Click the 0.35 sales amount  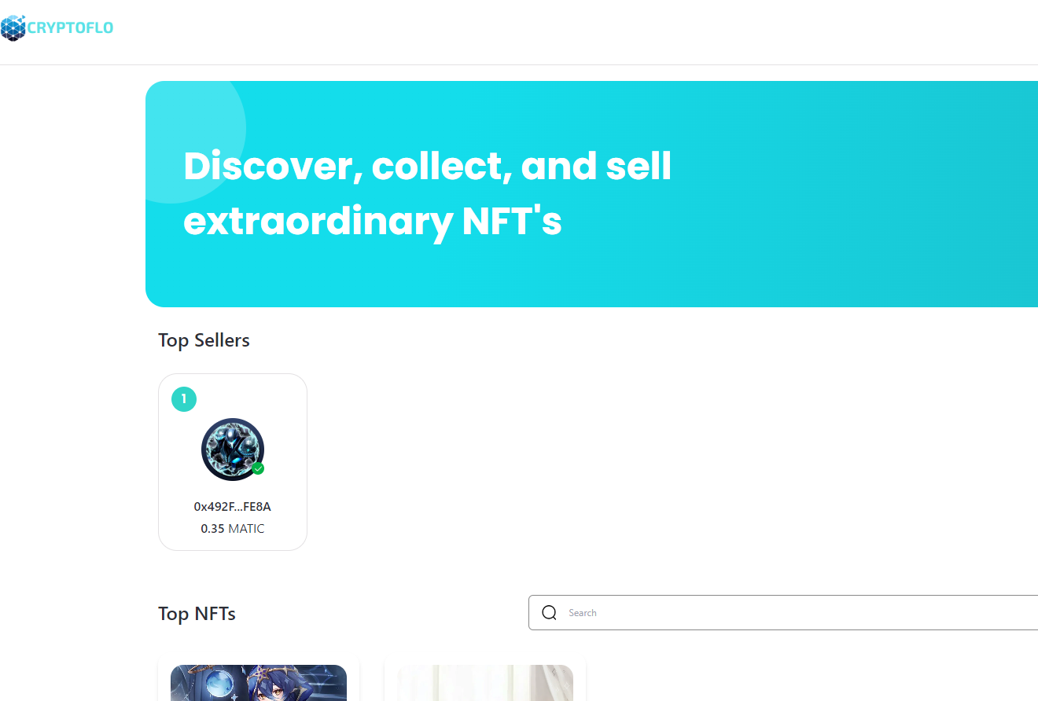(x=212, y=529)
